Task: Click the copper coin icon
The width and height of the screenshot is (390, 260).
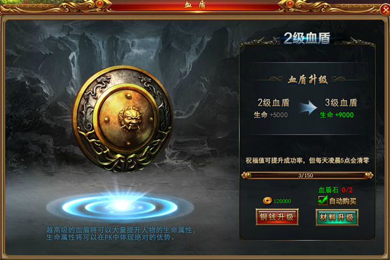Action: point(267,200)
